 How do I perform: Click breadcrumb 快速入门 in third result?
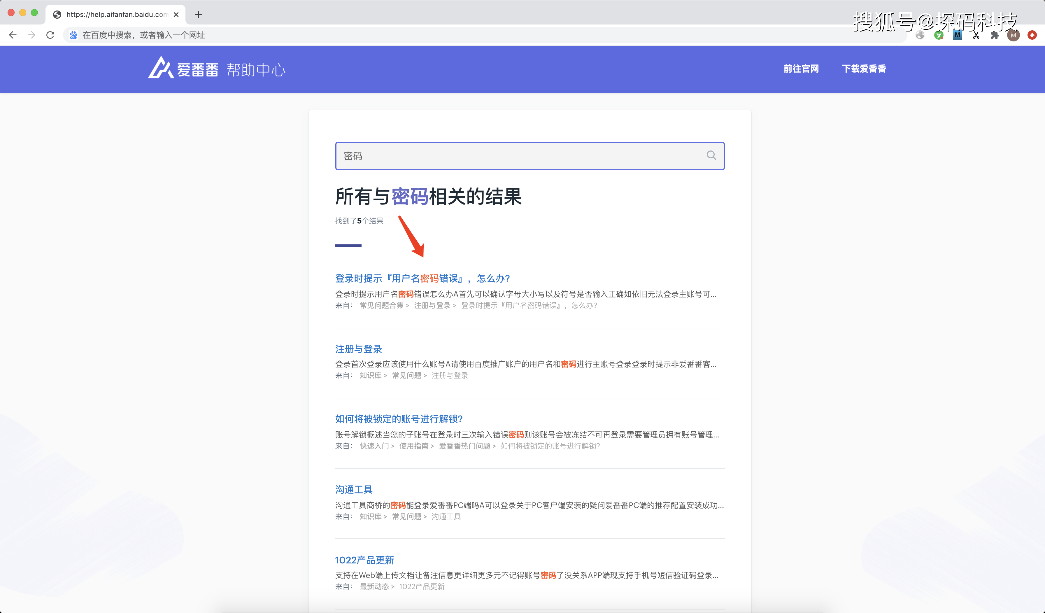point(374,446)
